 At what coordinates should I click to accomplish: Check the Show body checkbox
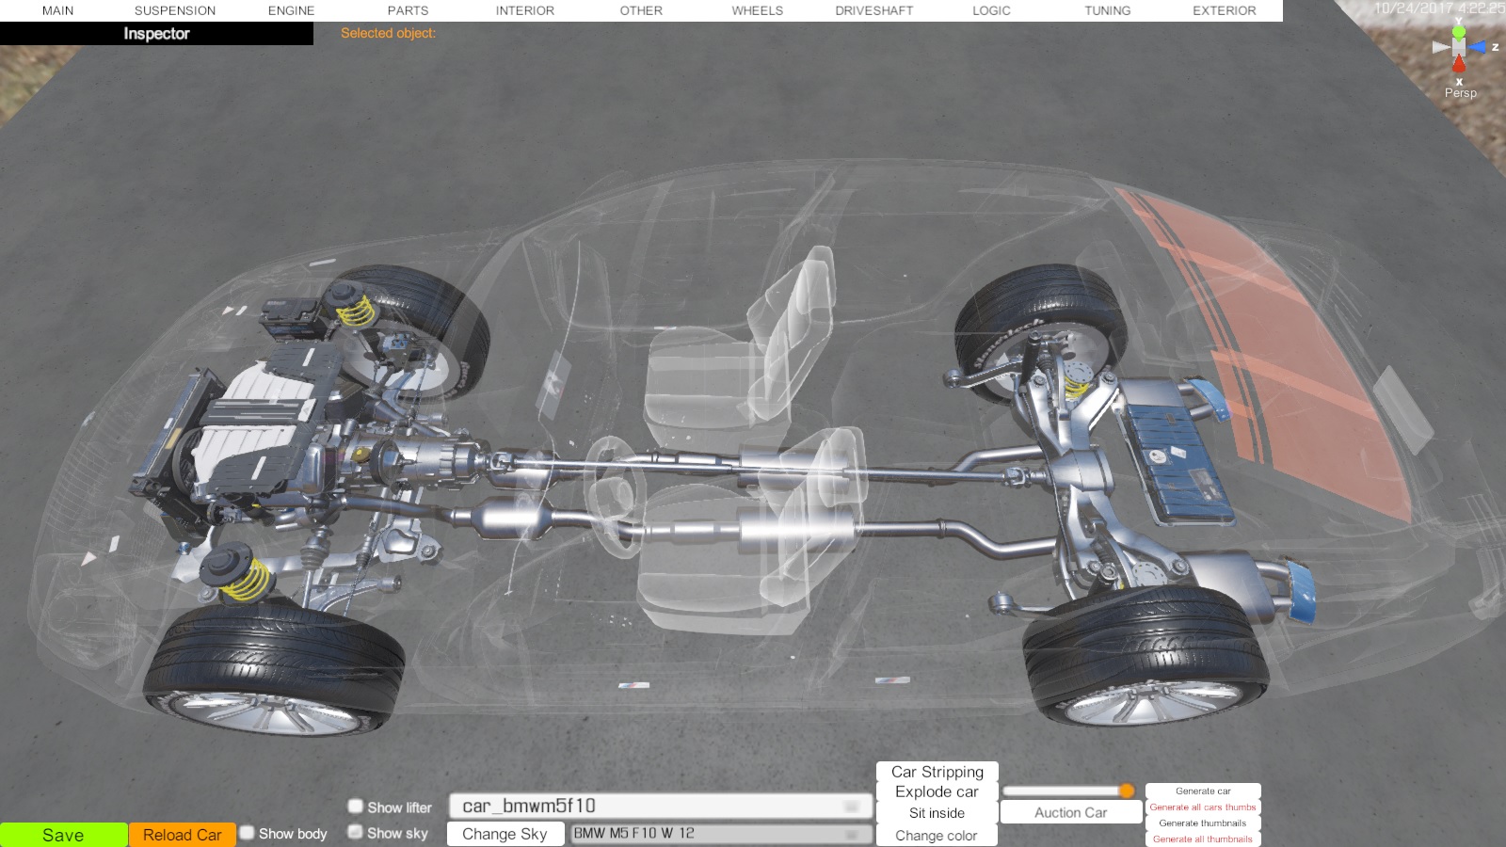[x=248, y=833]
